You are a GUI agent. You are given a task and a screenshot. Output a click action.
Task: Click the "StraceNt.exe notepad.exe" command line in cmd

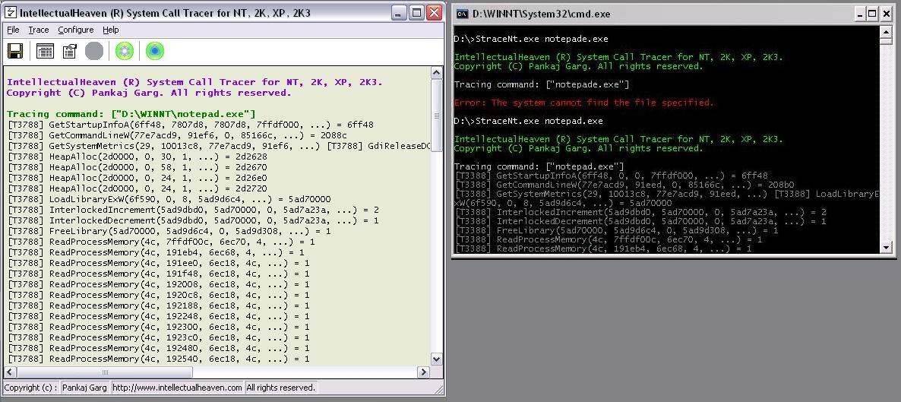point(528,121)
